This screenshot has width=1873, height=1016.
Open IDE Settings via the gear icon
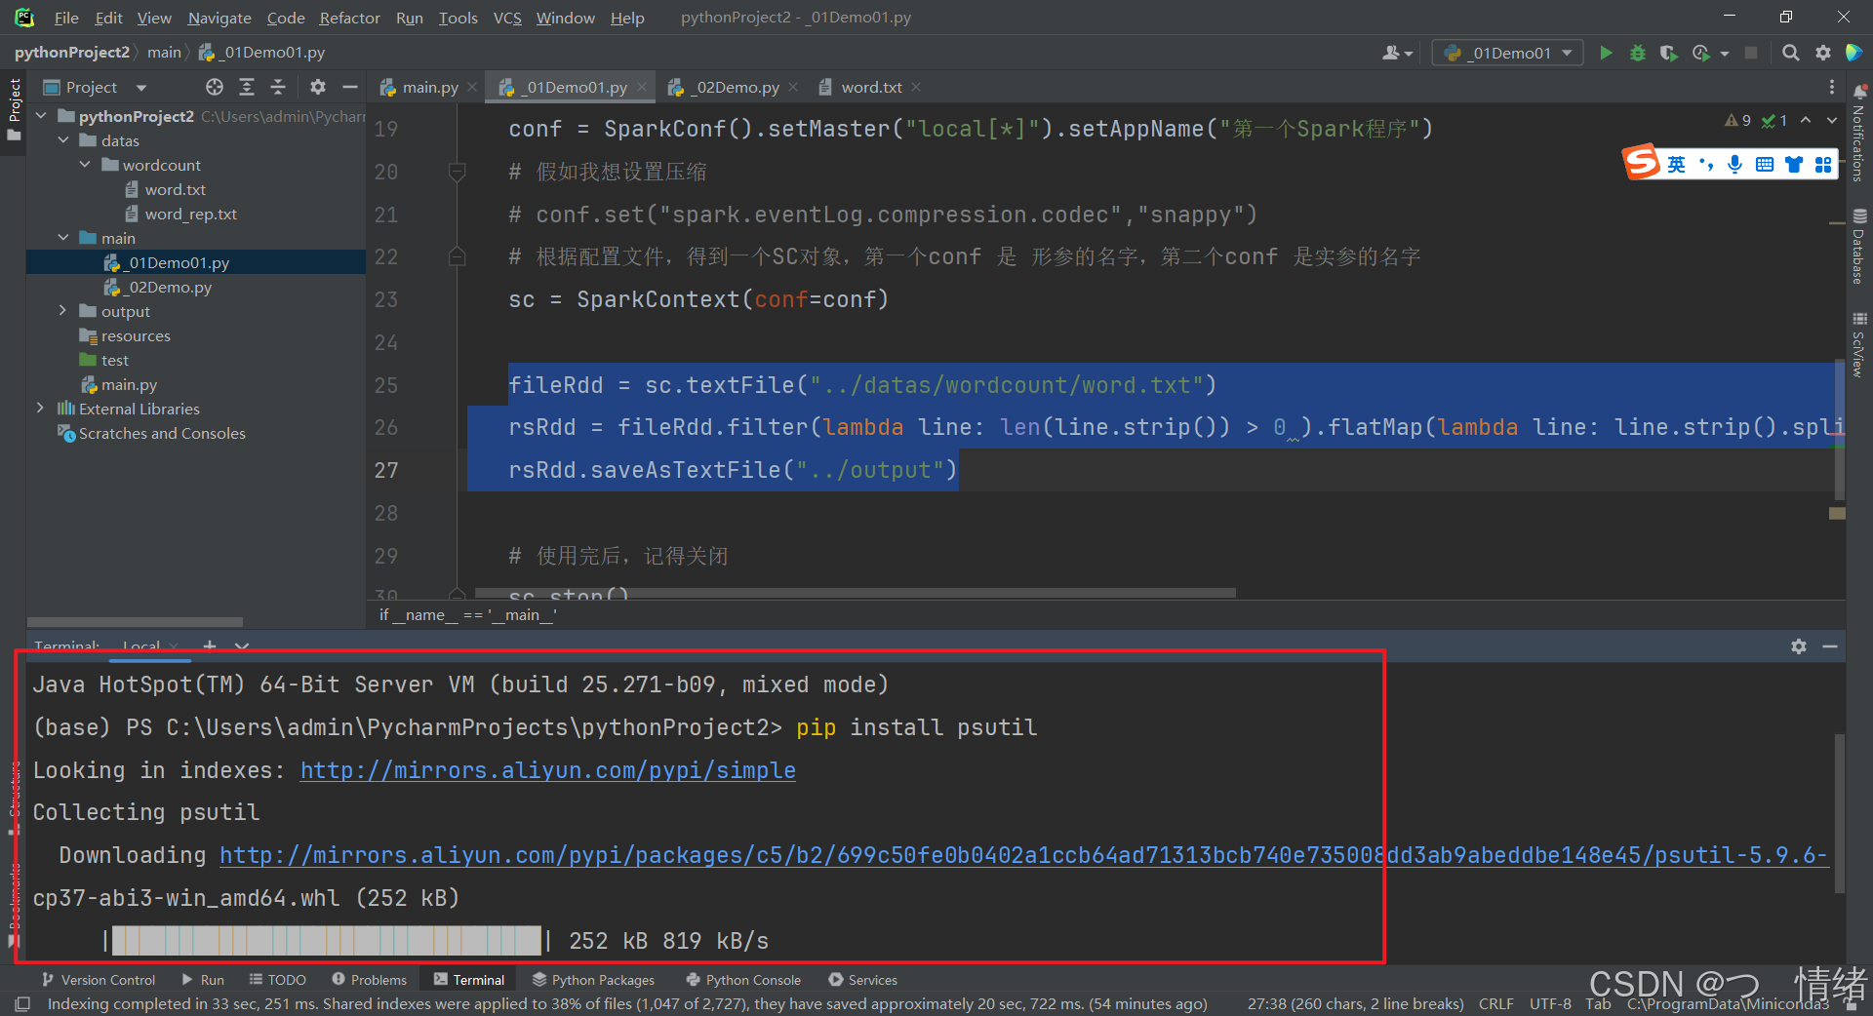coord(1823,54)
